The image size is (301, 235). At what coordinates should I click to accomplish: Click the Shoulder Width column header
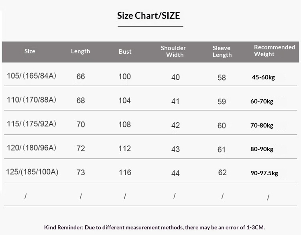pyautogui.click(x=173, y=51)
